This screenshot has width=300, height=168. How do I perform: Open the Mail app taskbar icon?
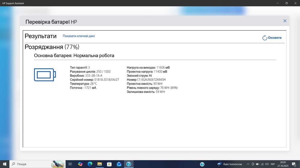[119, 164]
